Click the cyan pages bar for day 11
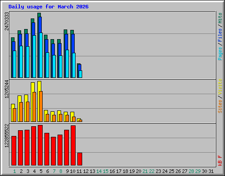 (x=80, y=74)
